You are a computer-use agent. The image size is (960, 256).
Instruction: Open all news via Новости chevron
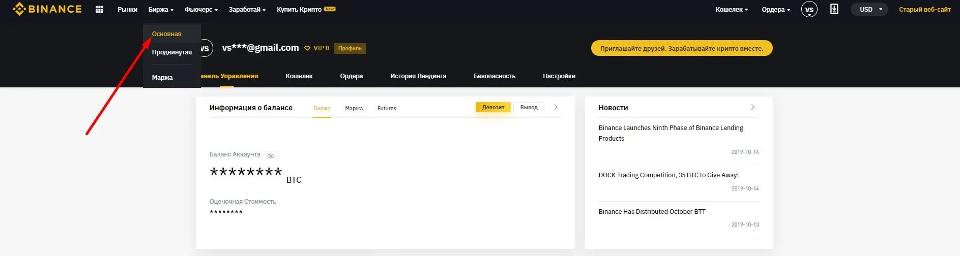pos(753,107)
